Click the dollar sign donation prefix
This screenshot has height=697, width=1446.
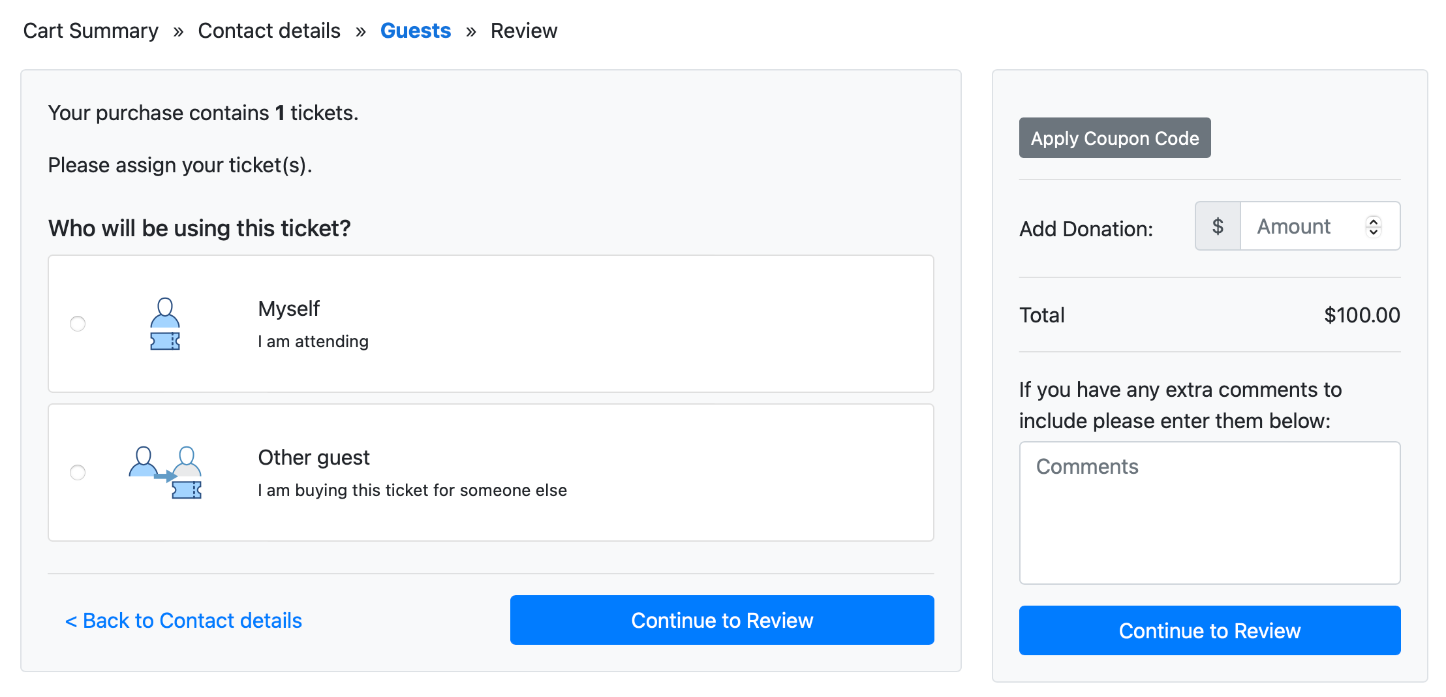pyautogui.click(x=1218, y=226)
